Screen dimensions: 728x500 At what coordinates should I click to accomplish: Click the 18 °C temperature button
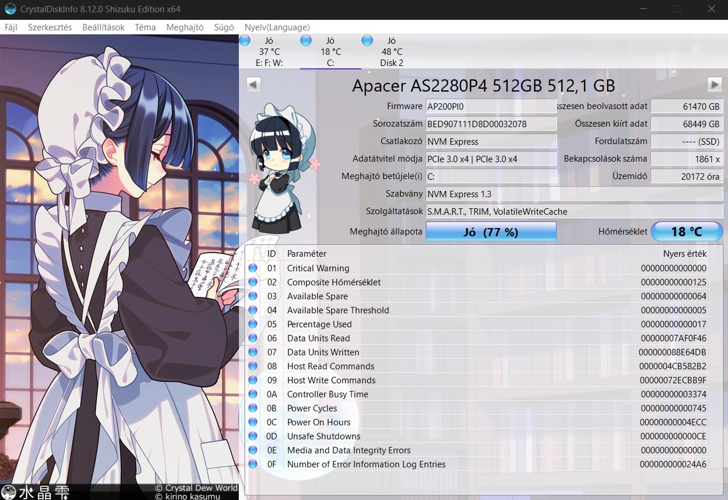[x=687, y=232]
